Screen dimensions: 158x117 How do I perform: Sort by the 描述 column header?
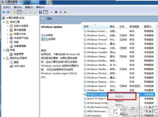(x=113, y=27)
